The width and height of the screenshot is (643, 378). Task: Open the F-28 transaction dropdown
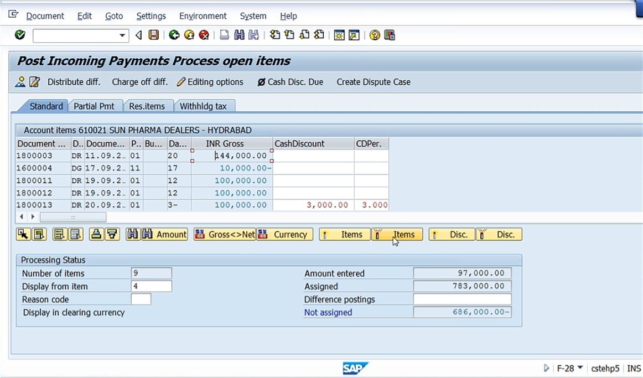(580, 367)
